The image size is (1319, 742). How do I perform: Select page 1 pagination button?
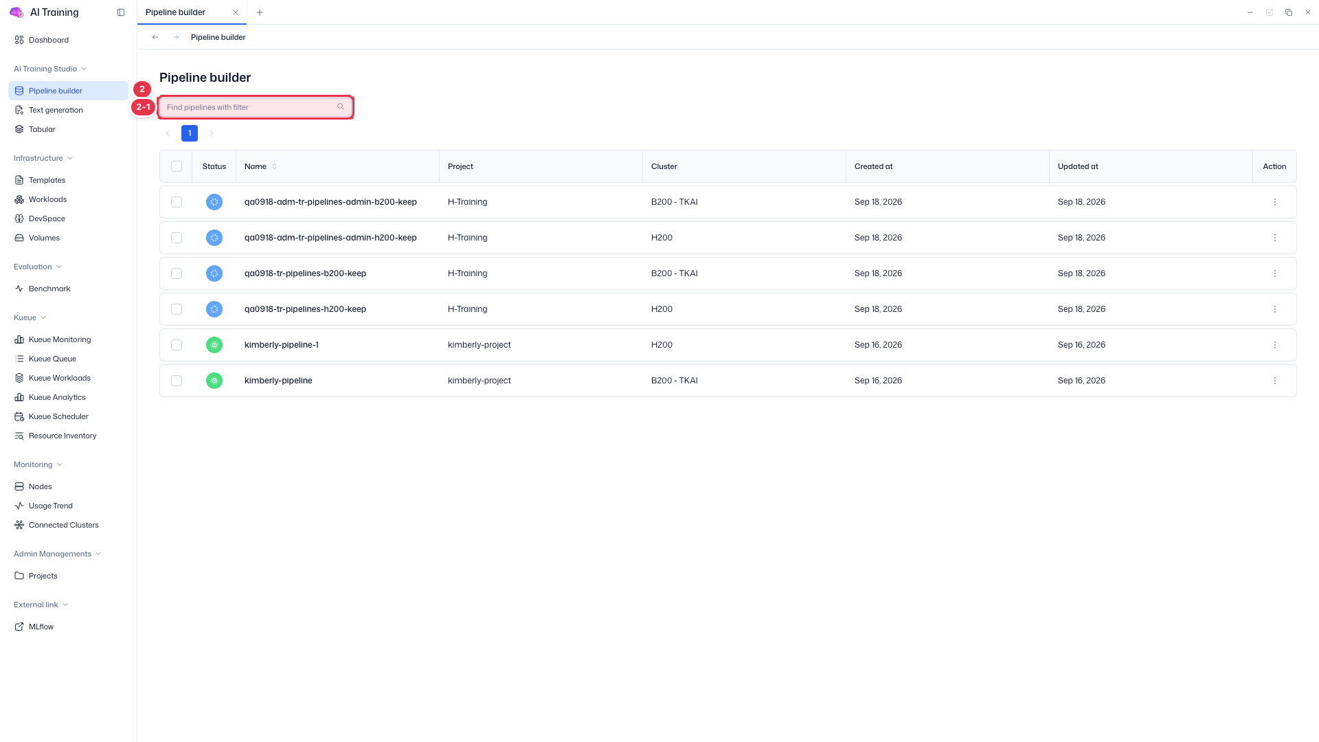pos(190,133)
